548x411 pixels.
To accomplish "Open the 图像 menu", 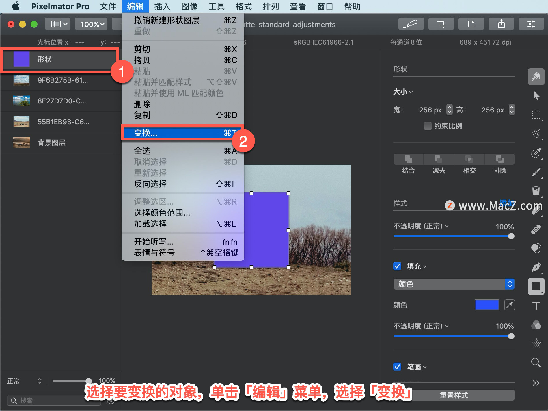I will pos(189,6).
